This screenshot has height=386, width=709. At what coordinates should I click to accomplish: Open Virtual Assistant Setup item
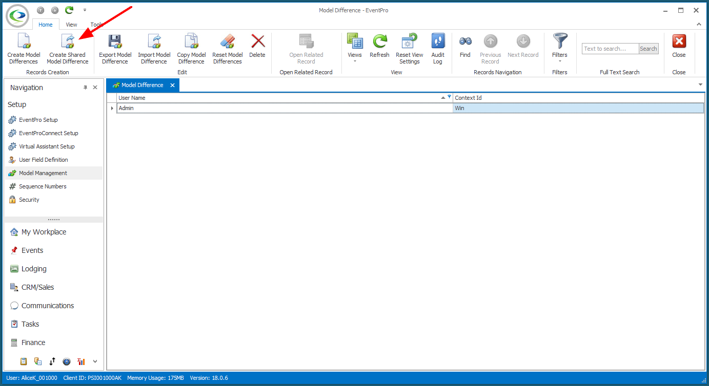(47, 146)
